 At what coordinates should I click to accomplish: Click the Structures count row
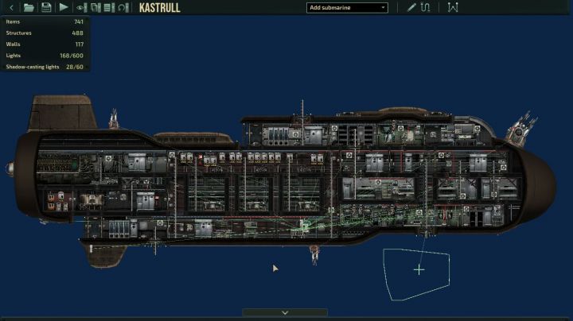(x=45, y=33)
